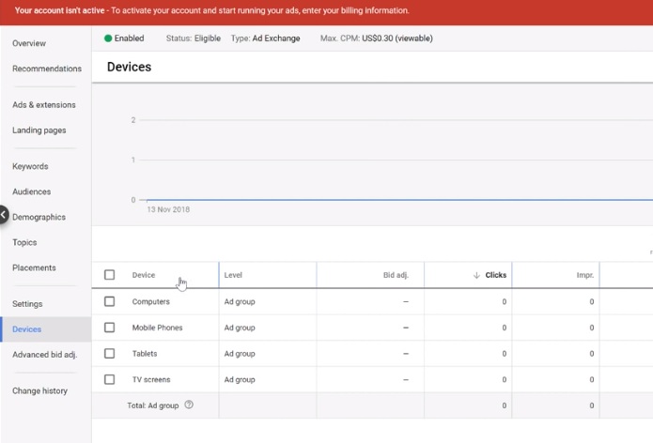Click the TV screens device name
653x443 pixels.
[x=151, y=379]
